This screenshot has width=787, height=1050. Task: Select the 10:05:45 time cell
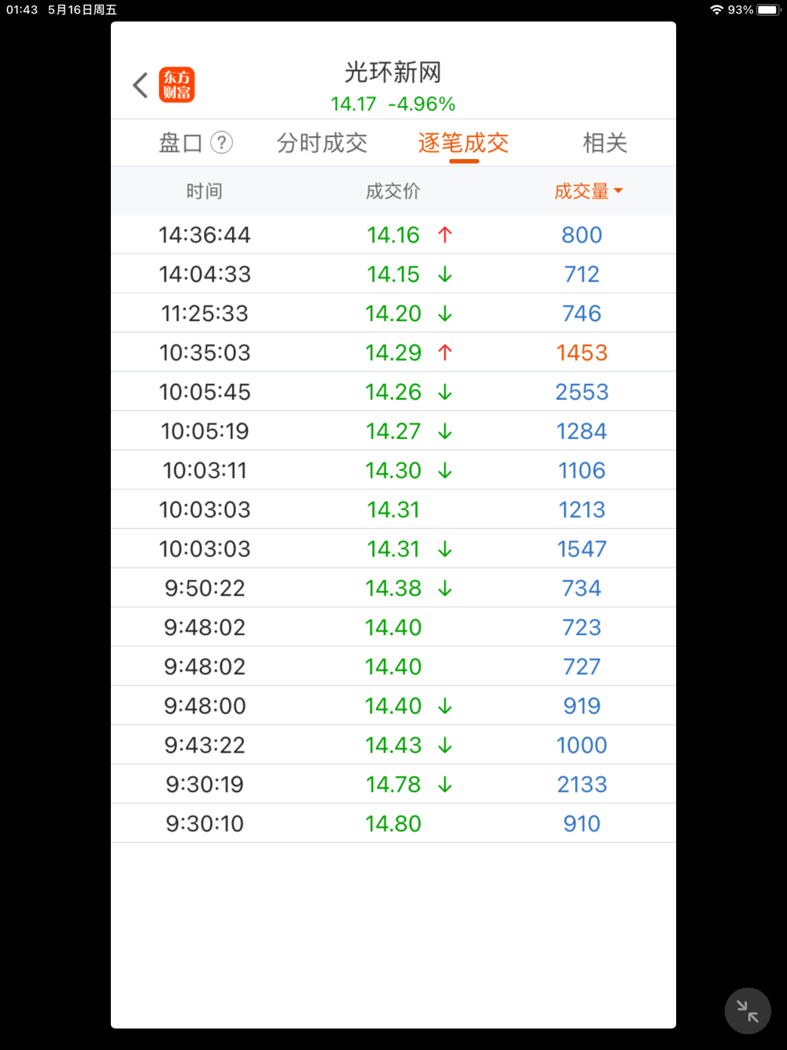[x=205, y=392]
